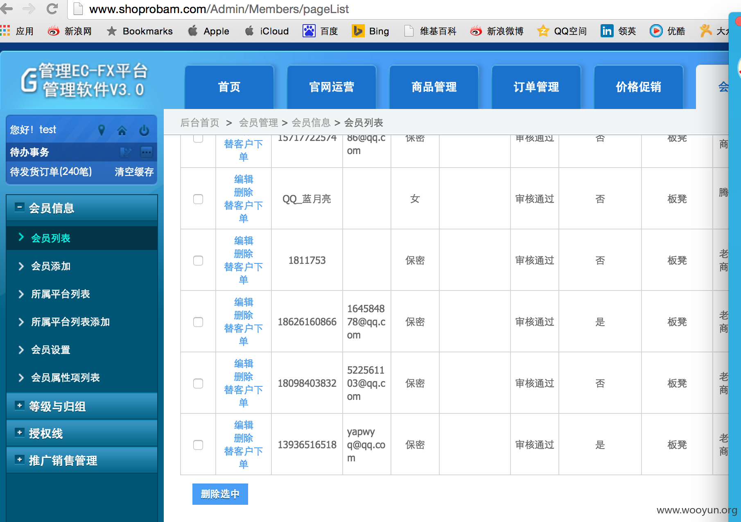Image resolution: width=741 pixels, height=522 pixels.
Task: Switch to the 商品管理 tab
Action: click(x=434, y=87)
